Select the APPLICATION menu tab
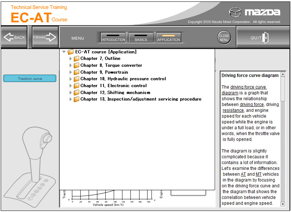This screenshot has height=212, width=291. click(169, 37)
